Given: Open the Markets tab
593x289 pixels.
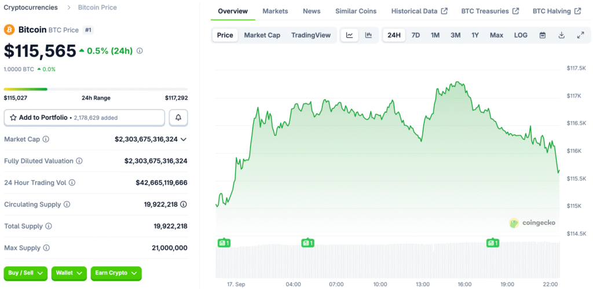Looking at the screenshot, I should tap(275, 11).
